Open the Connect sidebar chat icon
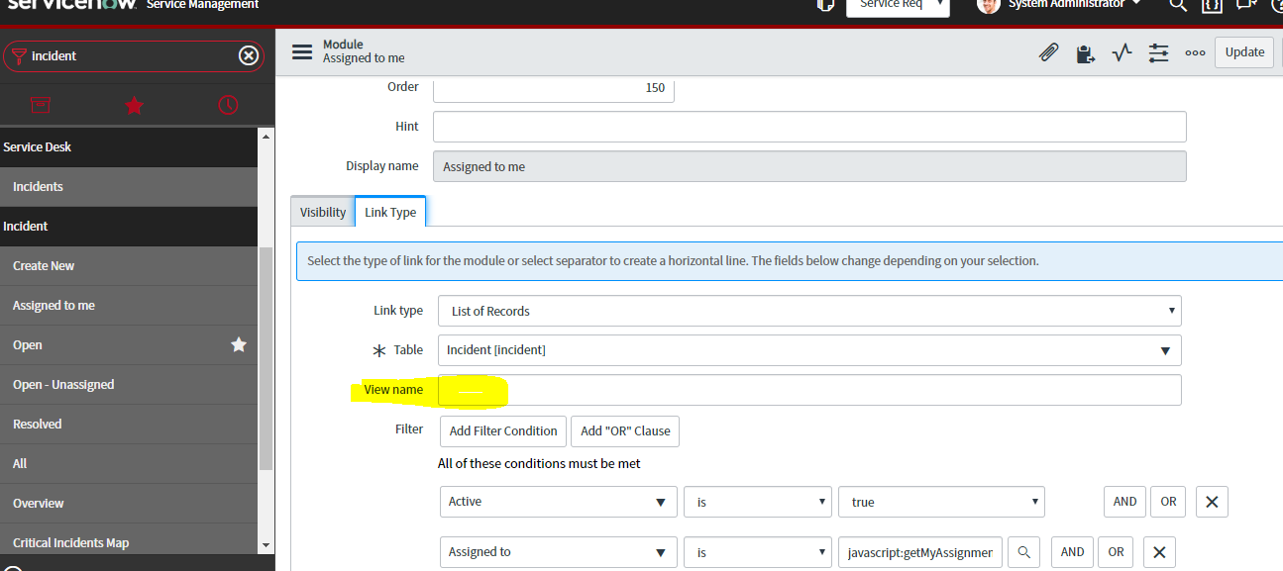This screenshot has height=571, width=1283. (x=1245, y=6)
